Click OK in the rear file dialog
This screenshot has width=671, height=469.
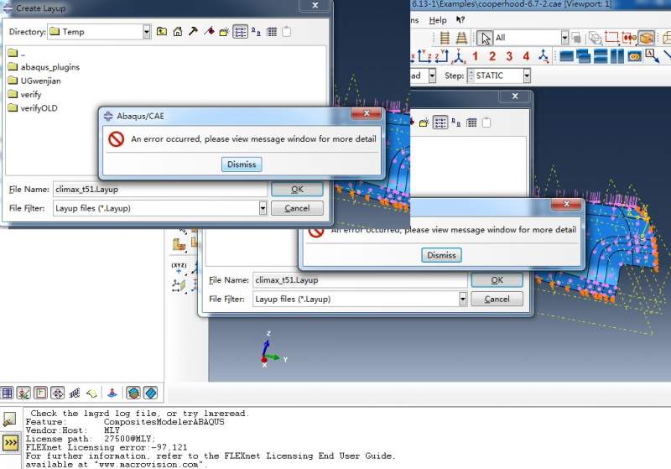click(x=497, y=280)
